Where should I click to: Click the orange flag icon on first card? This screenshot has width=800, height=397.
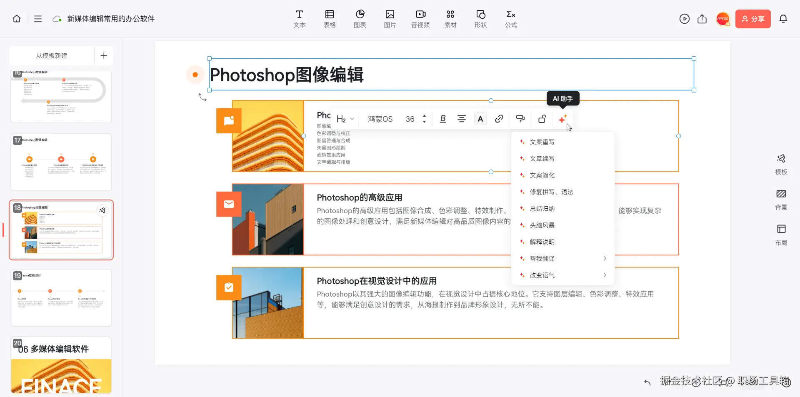coord(229,121)
